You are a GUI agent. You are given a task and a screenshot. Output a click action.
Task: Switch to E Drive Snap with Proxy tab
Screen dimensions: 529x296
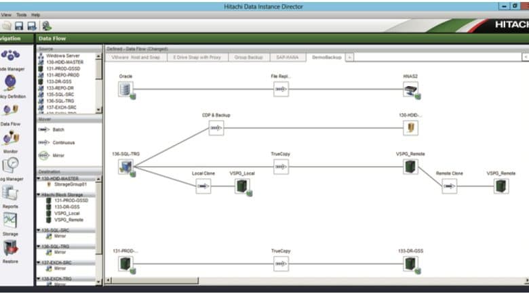197,58
